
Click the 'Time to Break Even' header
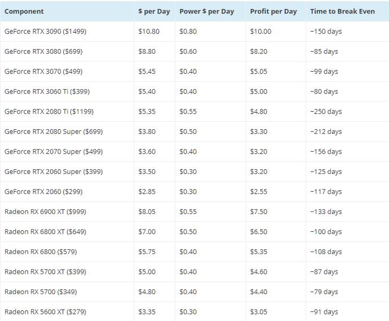tap(342, 11)
